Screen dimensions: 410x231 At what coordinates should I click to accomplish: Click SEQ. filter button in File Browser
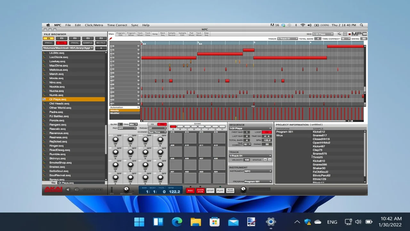tap(62, 43)
